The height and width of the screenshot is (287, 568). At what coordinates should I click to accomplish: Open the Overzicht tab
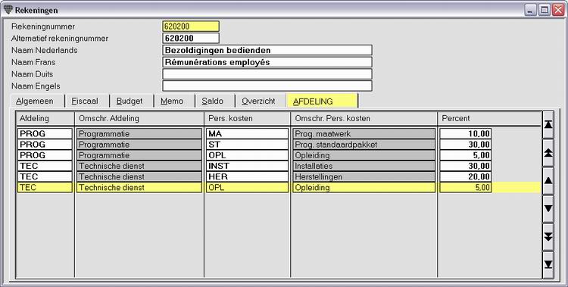259,101
